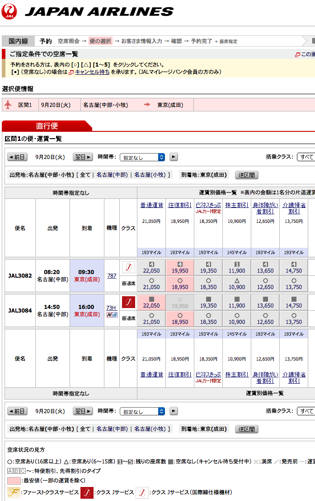Image resolution: width=315 pixels, height=501 pixels.
Task: Select JAL3084 普通席 13,750 fare
Action: pos(294,318)
